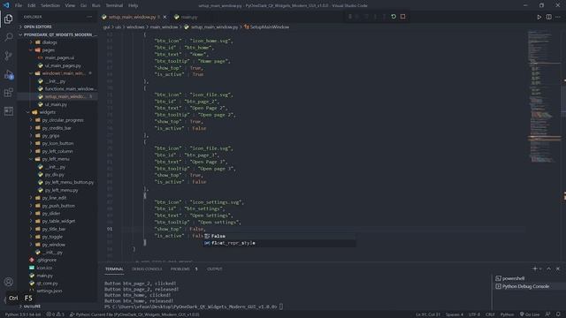Click the UTF-8 encoding indicator
This screenshot has width=566, height=318.
[474, 314]
